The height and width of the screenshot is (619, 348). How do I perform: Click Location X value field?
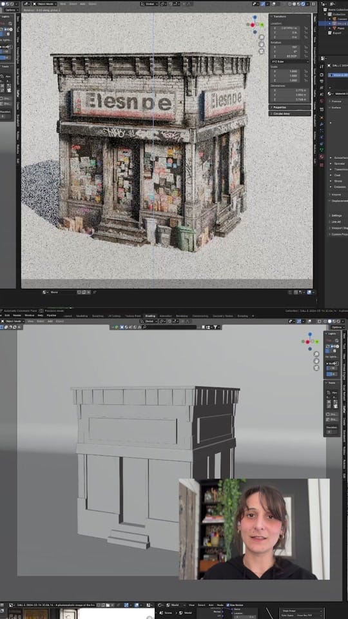285,28
